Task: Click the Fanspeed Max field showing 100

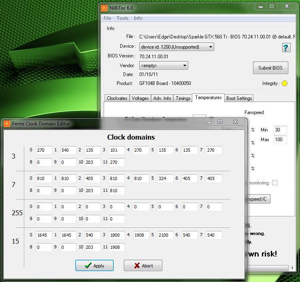Action: (280, 140)
